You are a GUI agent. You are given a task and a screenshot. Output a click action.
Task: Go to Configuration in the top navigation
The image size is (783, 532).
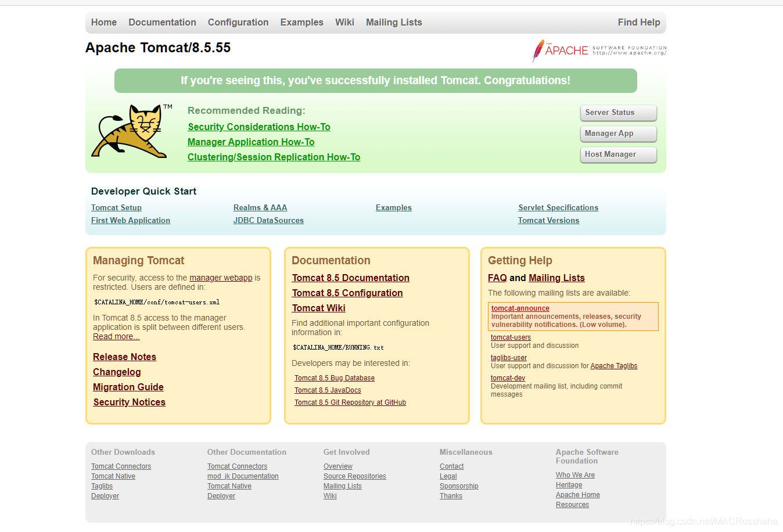click(238, 22)
